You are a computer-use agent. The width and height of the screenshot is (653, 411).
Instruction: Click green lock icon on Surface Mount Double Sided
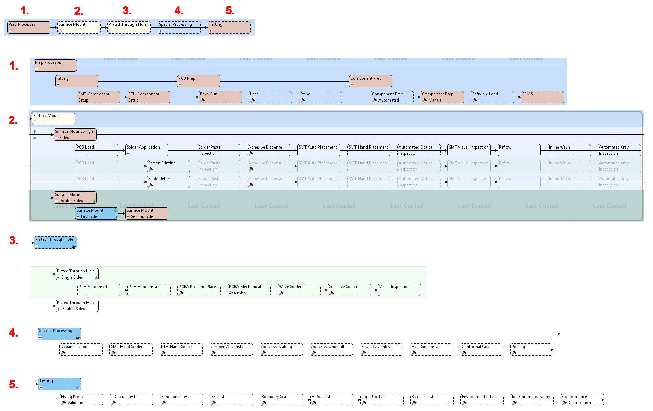[x=94, y=201]
